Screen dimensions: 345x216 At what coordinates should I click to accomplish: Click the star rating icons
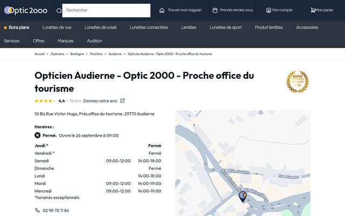click(x=45, y=101)
